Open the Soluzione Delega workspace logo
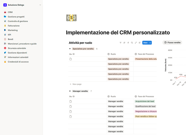186x135 pixels. coord(5,5)
